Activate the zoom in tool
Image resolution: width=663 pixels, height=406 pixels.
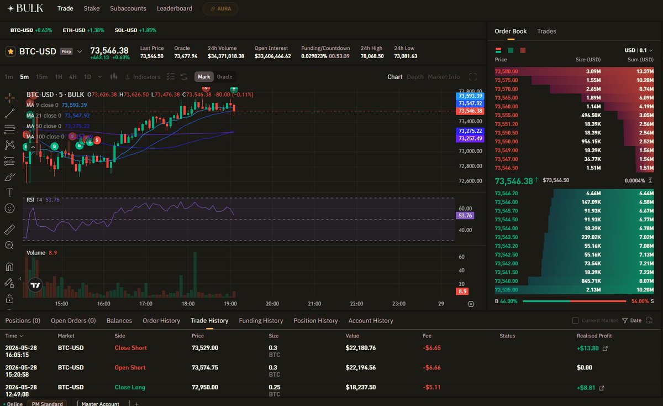(10, 245)
